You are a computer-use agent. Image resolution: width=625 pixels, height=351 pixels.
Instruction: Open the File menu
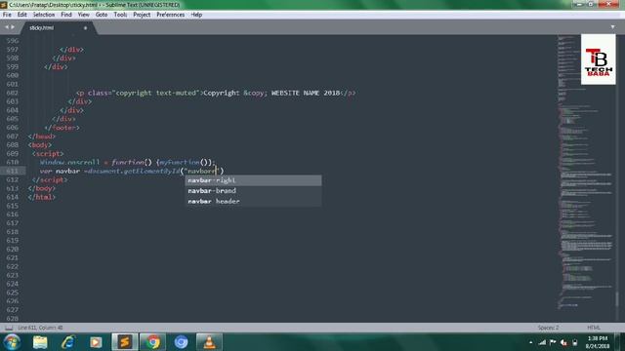tap(7, 15)
